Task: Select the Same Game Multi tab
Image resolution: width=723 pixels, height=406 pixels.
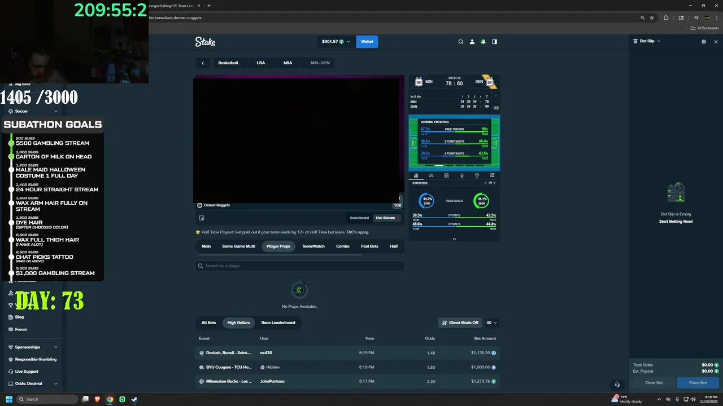Action: tap(238, 246)
